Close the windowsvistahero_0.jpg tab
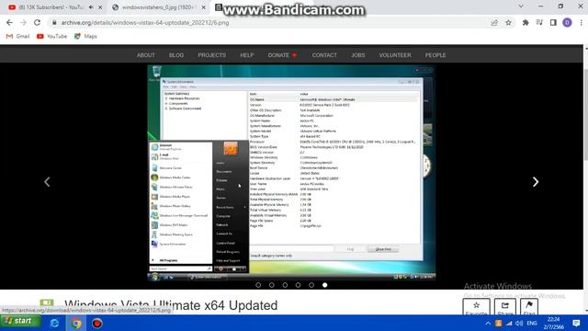Image resolution: width=588 pixels, height=331 pixels. pos(204,7)
